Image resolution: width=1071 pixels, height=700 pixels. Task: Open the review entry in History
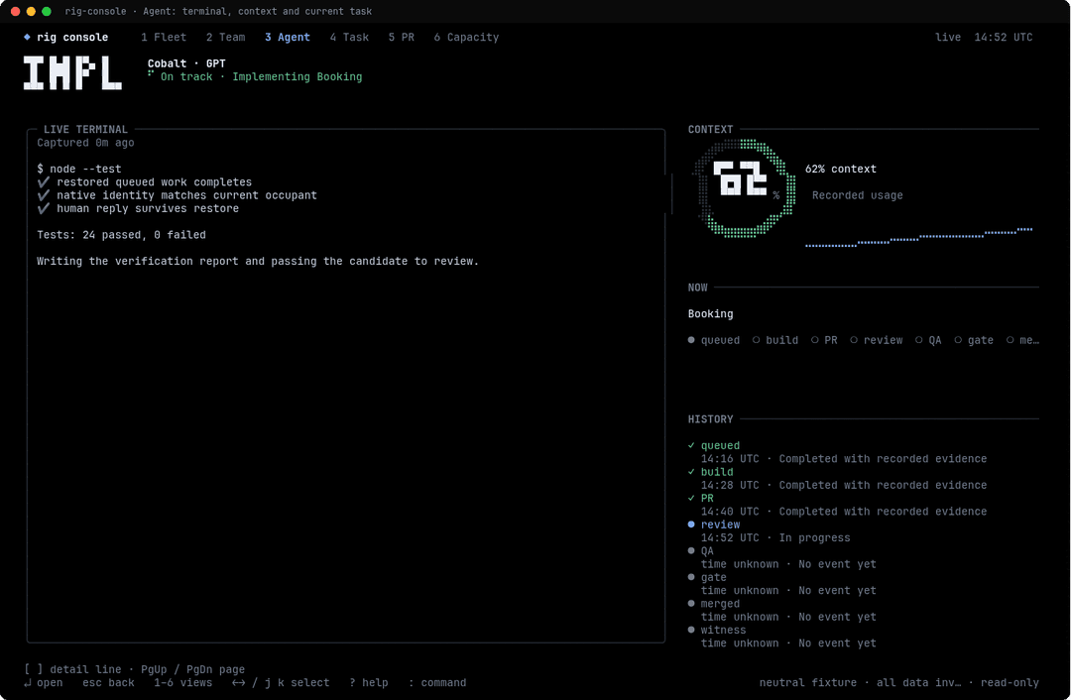pyautogui.click(x=720, y=525)
